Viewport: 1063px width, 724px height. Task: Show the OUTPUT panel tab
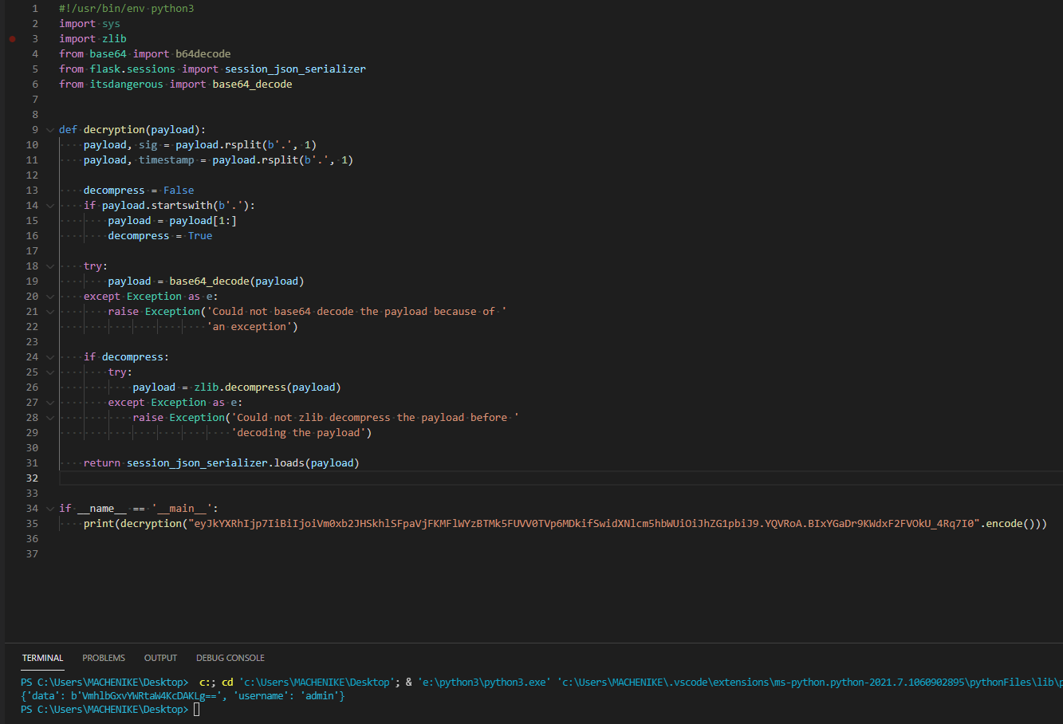(x=160, y=658)
